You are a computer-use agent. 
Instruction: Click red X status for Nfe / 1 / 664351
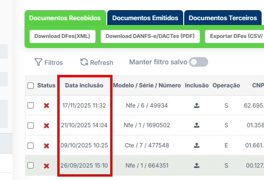point(47,166)
